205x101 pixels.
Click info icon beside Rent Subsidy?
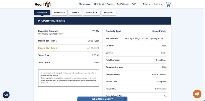(x=121, y=96)
